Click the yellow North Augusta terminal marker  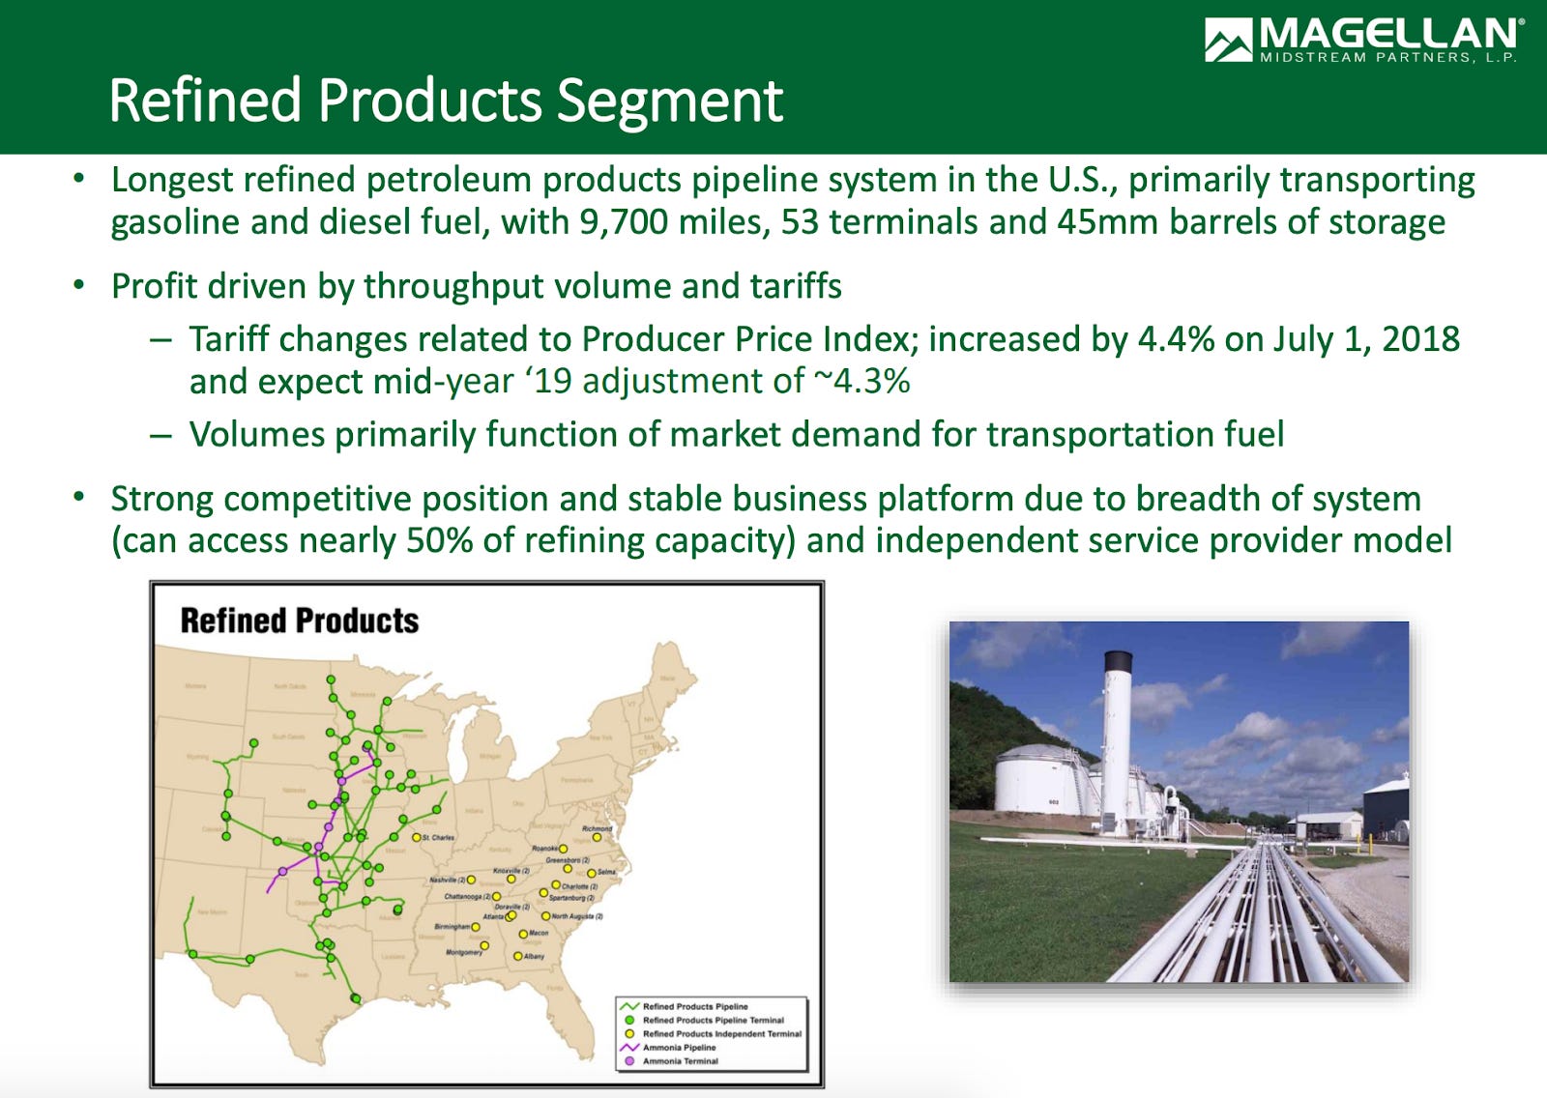(x=546, y=916)
